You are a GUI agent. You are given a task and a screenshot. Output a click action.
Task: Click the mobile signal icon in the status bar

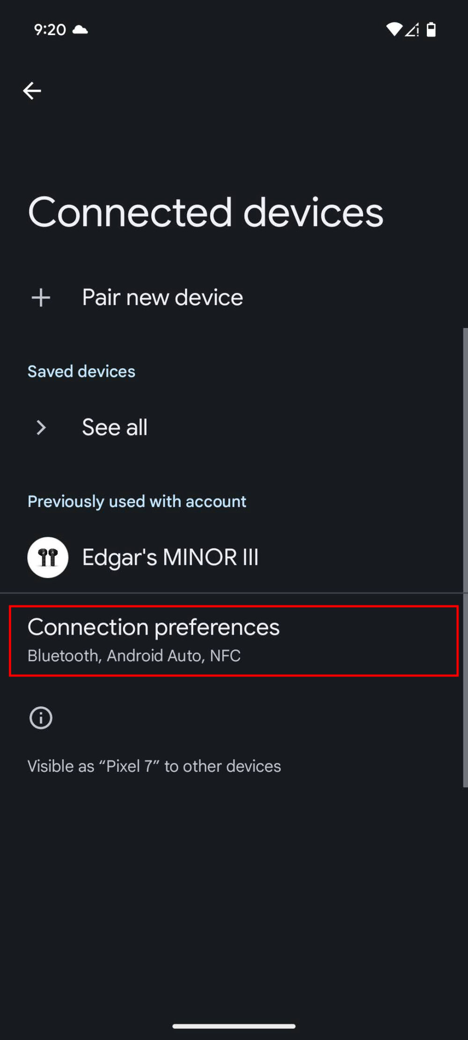[x=412, y=29]
